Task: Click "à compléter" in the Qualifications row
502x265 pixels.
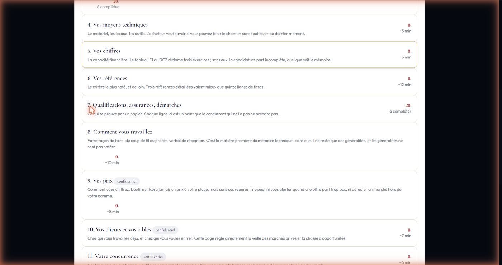Action: coord(401,112)
